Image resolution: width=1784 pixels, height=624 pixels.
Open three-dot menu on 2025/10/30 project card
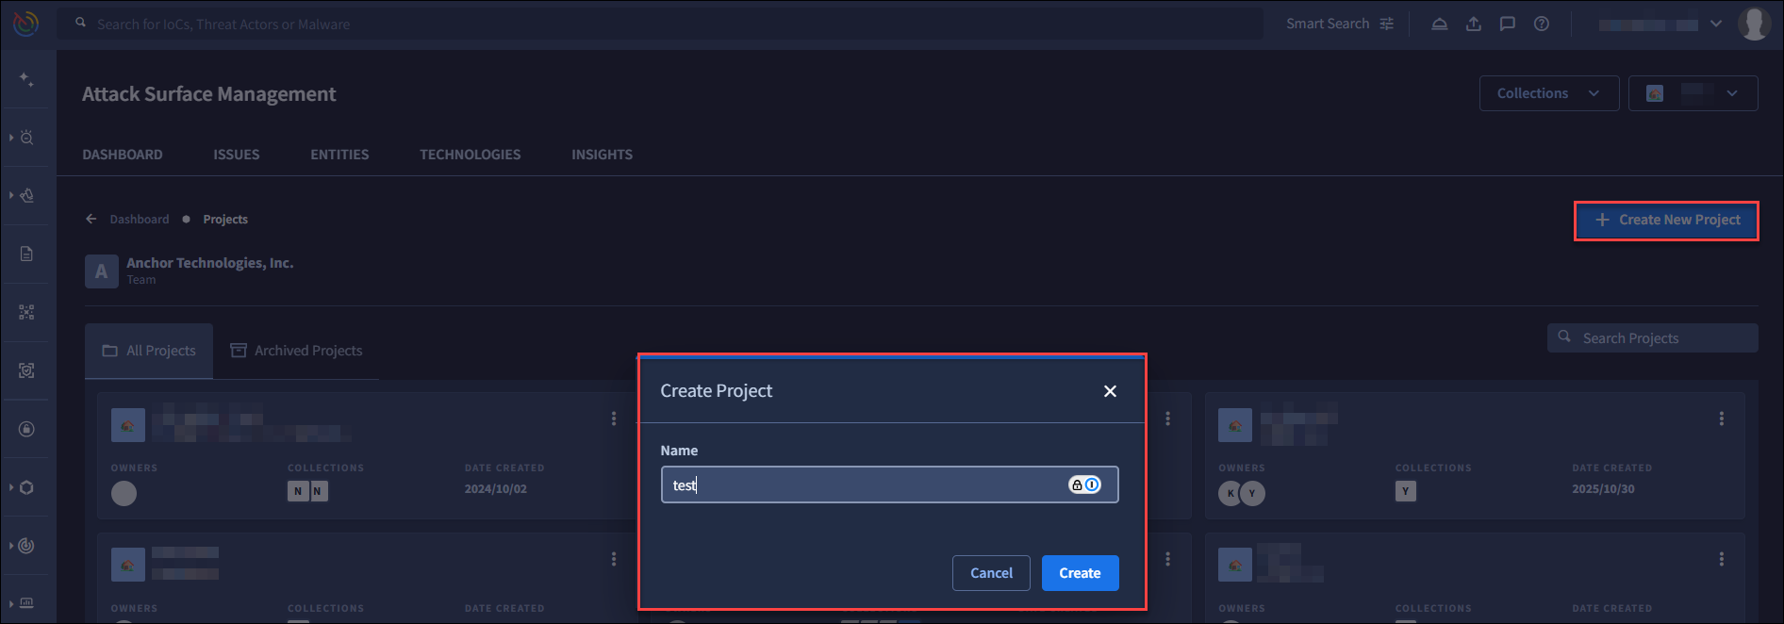tap(1721, 419)
